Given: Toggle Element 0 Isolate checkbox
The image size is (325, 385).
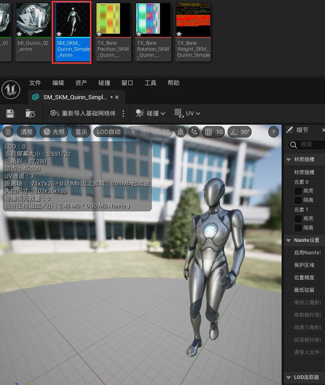Looking at the screenshot, I should tap(298, 200).
